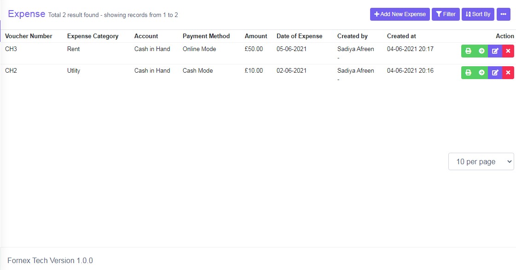Click the Rent category cell
Viewport: 516px width, 270px height.
pos(73,49)
